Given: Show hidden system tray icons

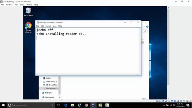Looking at the screenshot, I should coord(164,105).
